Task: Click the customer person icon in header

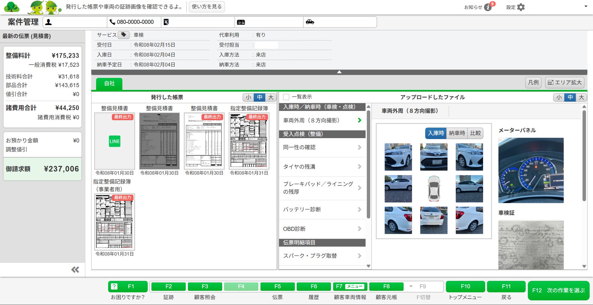Action: click(49, 22)
